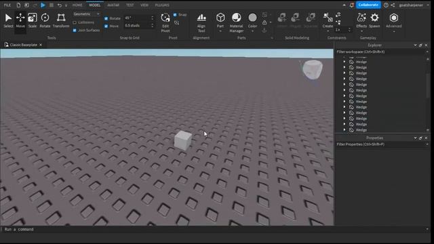Click the view selector cube in viewport
The width and height of the screenshot is (434, 244).
pos(313,69)
